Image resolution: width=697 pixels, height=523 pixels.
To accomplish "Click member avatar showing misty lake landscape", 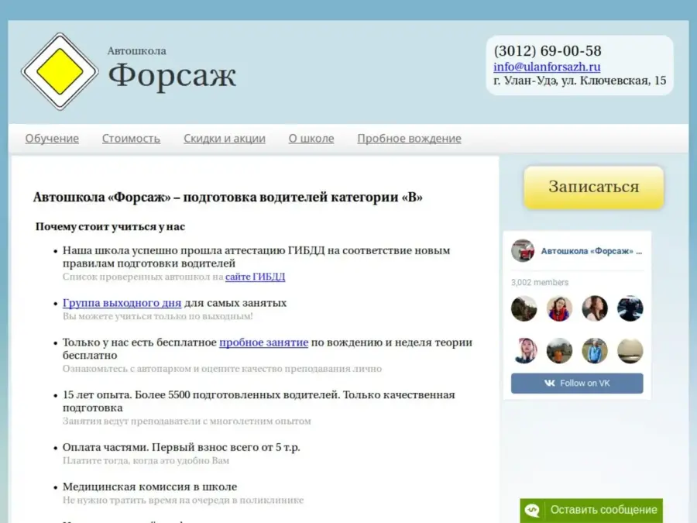I will click(630, 350).
